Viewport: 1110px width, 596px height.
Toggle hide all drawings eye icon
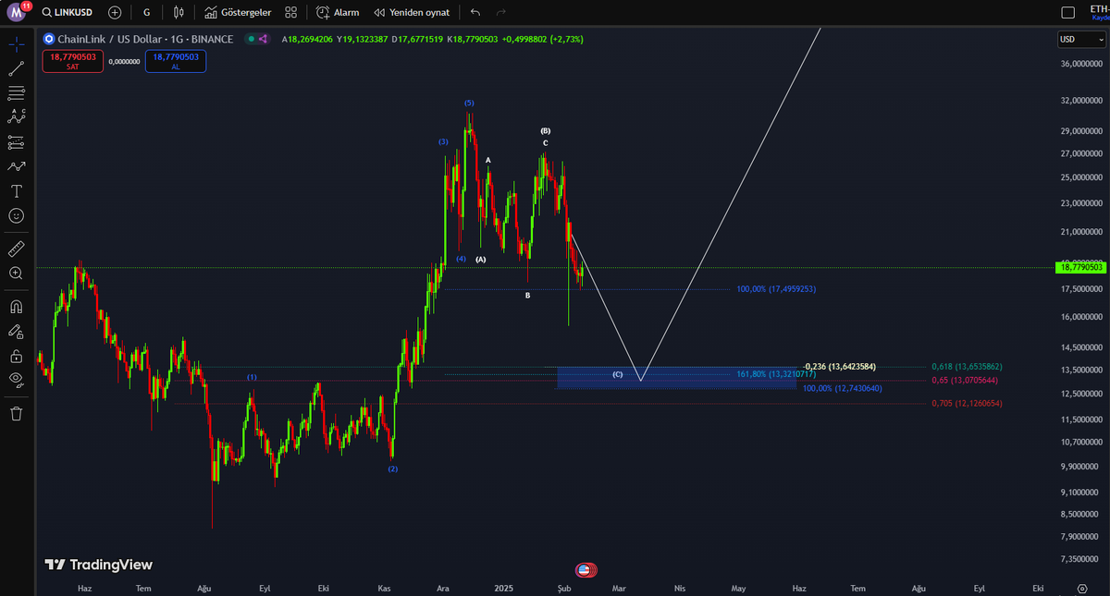[16, 379]
